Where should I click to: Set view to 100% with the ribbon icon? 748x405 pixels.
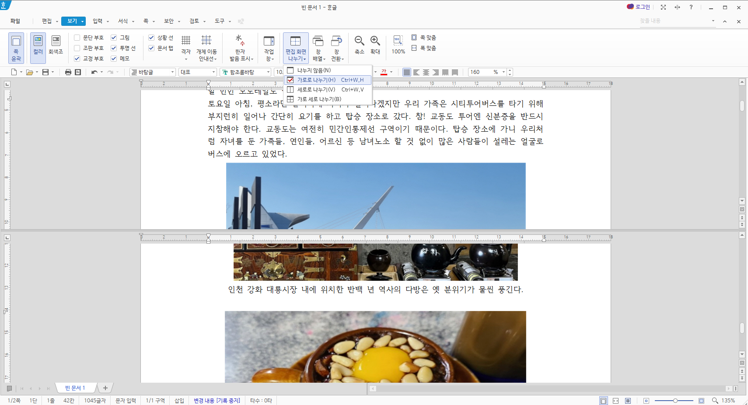tap(398, 41)
